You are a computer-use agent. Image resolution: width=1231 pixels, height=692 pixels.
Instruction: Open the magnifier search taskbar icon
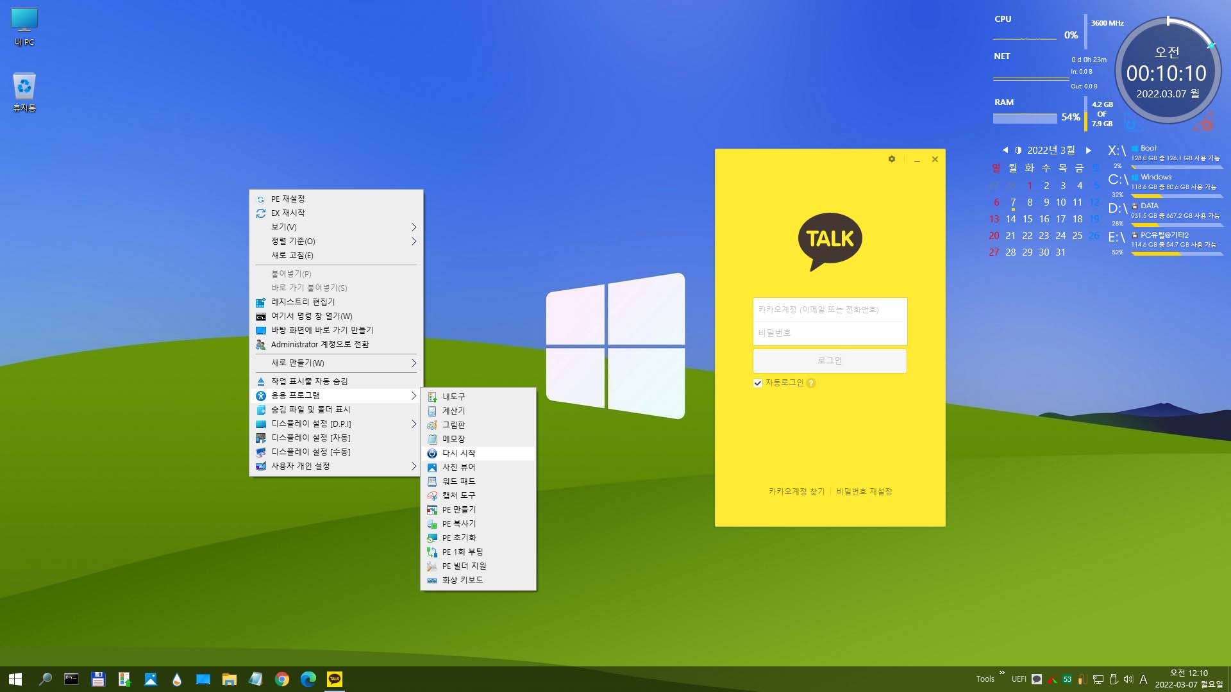pos(45,679)
